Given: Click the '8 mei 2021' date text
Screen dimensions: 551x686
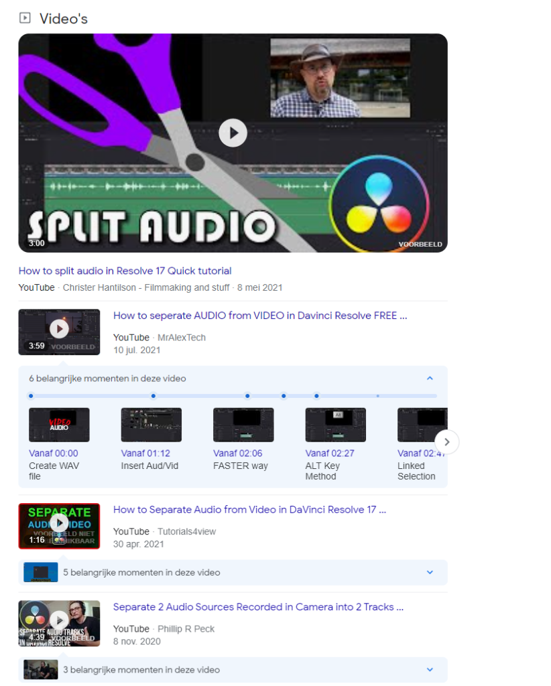Looking at the screenshot, I should tap(260, 287).
